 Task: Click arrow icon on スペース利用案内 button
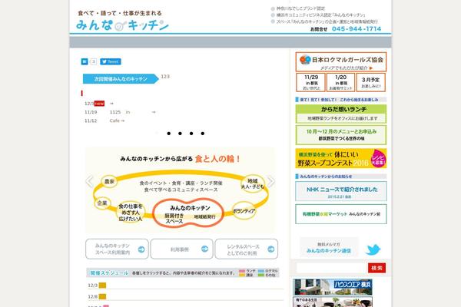tap(141, 249)
